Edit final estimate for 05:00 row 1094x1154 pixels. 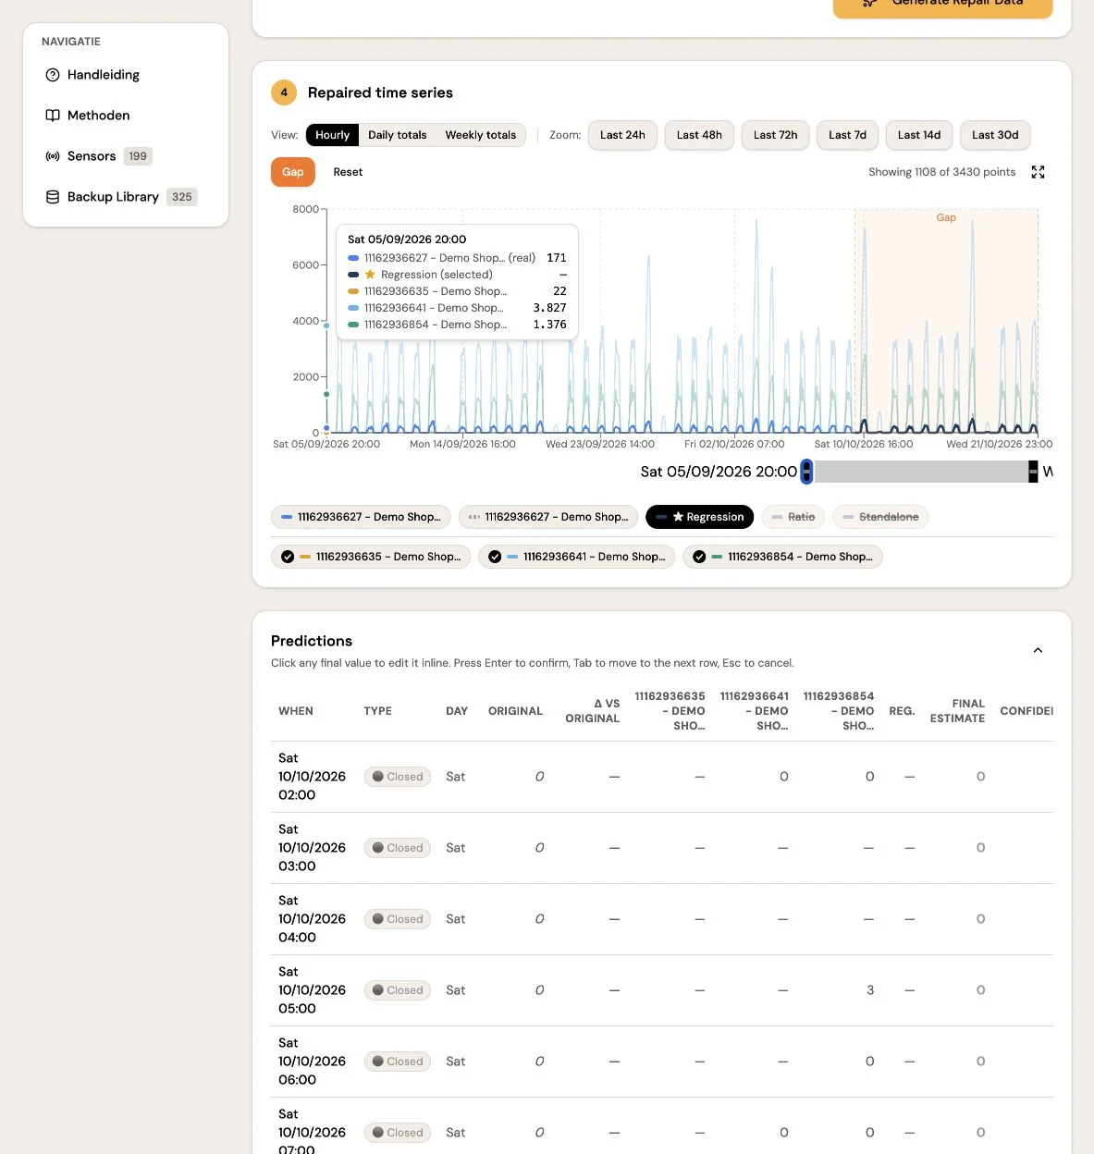click(x=980, y=990)
